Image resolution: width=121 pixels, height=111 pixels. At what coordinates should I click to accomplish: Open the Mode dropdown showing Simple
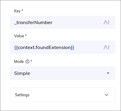click(x=63, y=73)
